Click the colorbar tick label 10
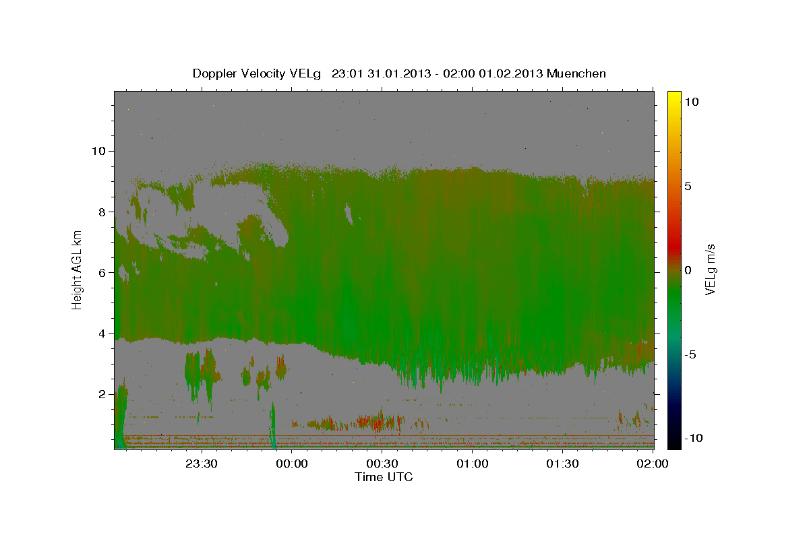809x539 pixels. click(692, 102)
